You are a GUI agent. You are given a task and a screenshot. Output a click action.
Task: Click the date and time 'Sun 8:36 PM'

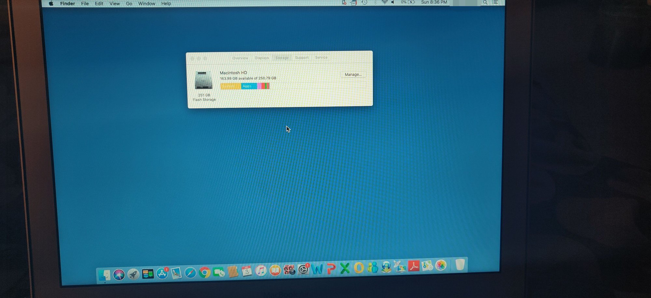(434, 2)
